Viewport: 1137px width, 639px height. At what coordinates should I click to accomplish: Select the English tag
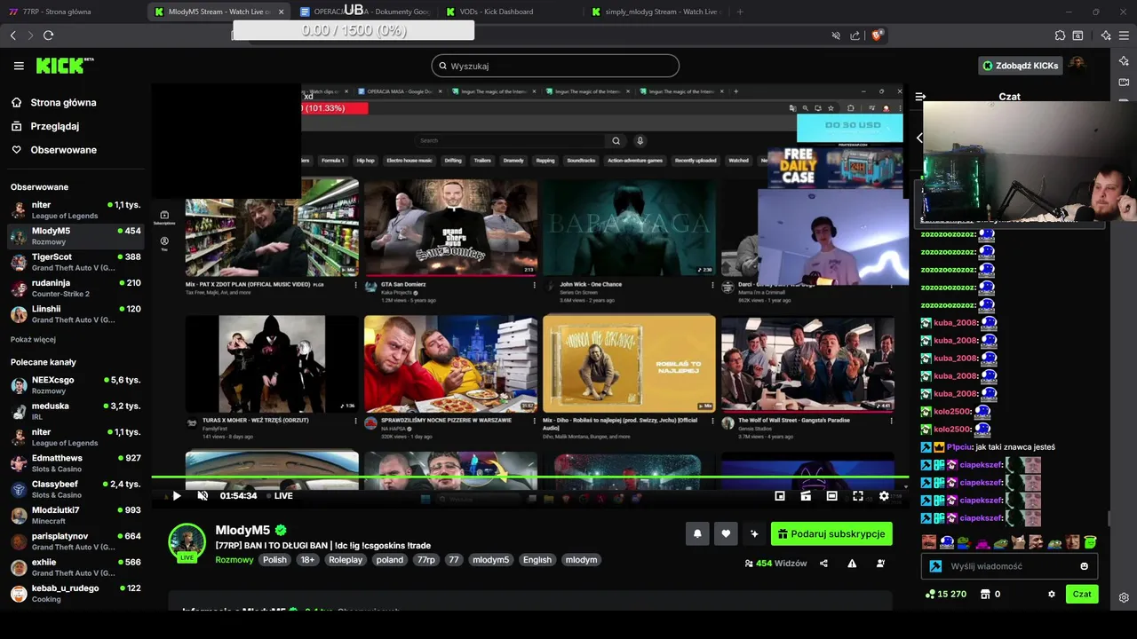coord(537,560)
